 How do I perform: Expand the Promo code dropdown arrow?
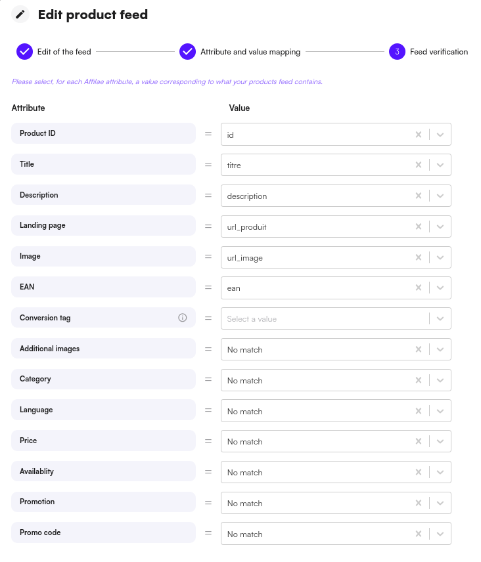[x=440, y=534]
